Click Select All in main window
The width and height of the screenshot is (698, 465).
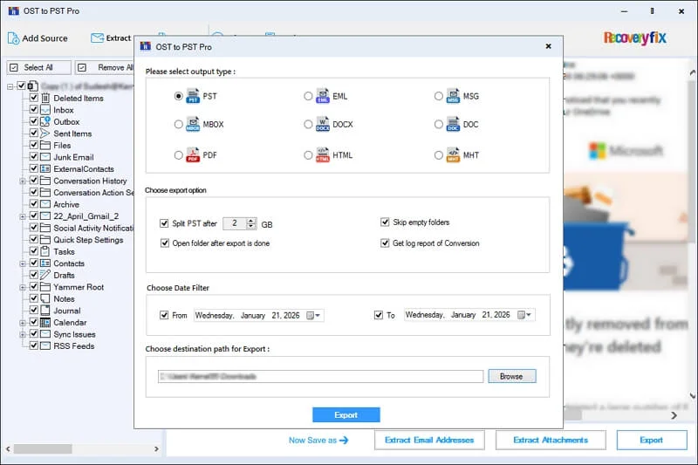tap(38, 68)
